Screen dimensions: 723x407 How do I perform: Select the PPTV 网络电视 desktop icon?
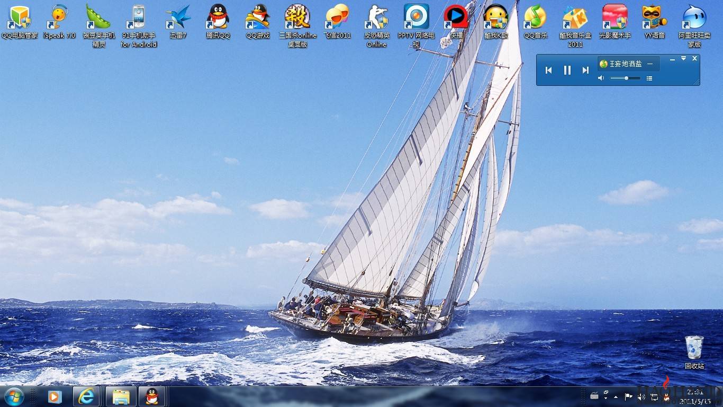417,26
